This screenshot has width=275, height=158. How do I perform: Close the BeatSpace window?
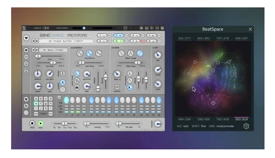click(250, 29)
